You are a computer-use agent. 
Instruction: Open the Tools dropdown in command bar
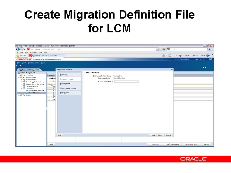pos(202,56)
